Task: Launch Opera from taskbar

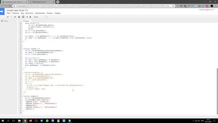Action: click(36, 121)
